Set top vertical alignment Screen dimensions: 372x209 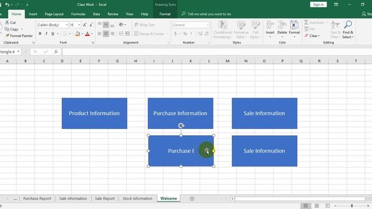(99, 24)
